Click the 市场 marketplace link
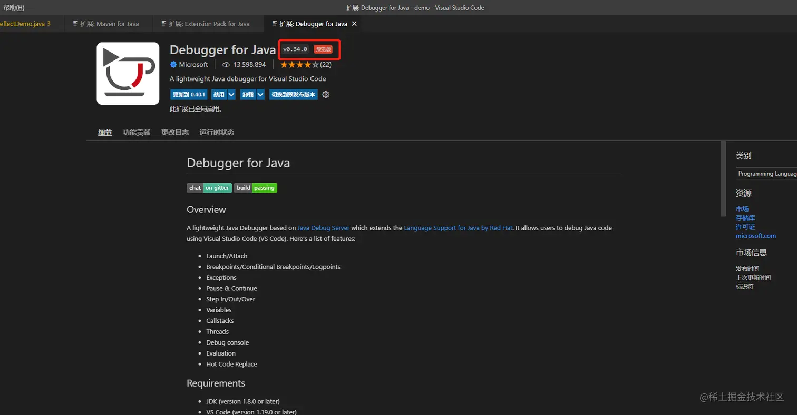 coord(742,209)
